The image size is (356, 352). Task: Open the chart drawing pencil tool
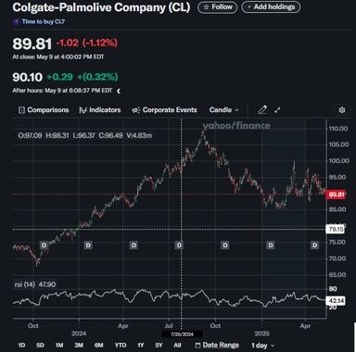(x=262, y=110)
